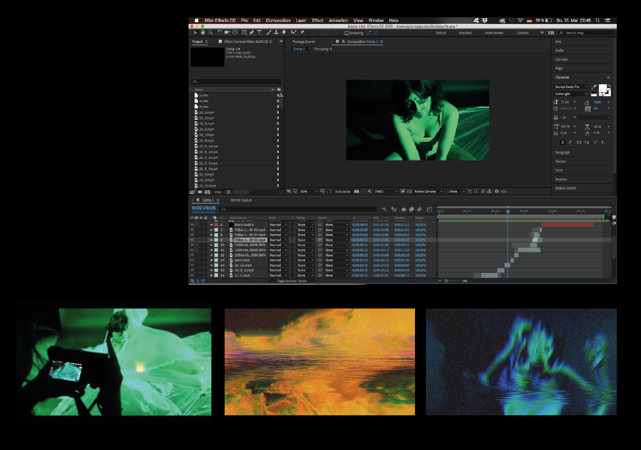Open the composition mini-flowchart icon in timeline
Screen dimensions: 641x450
(x=384, y=209)
